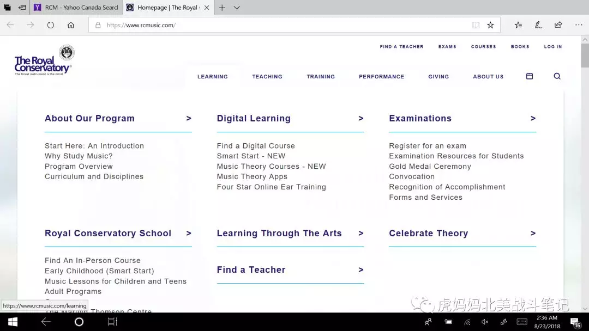Open Start Here: An Introduction link
The width and height of the screenshot is (589, 331).
[94, 146]
